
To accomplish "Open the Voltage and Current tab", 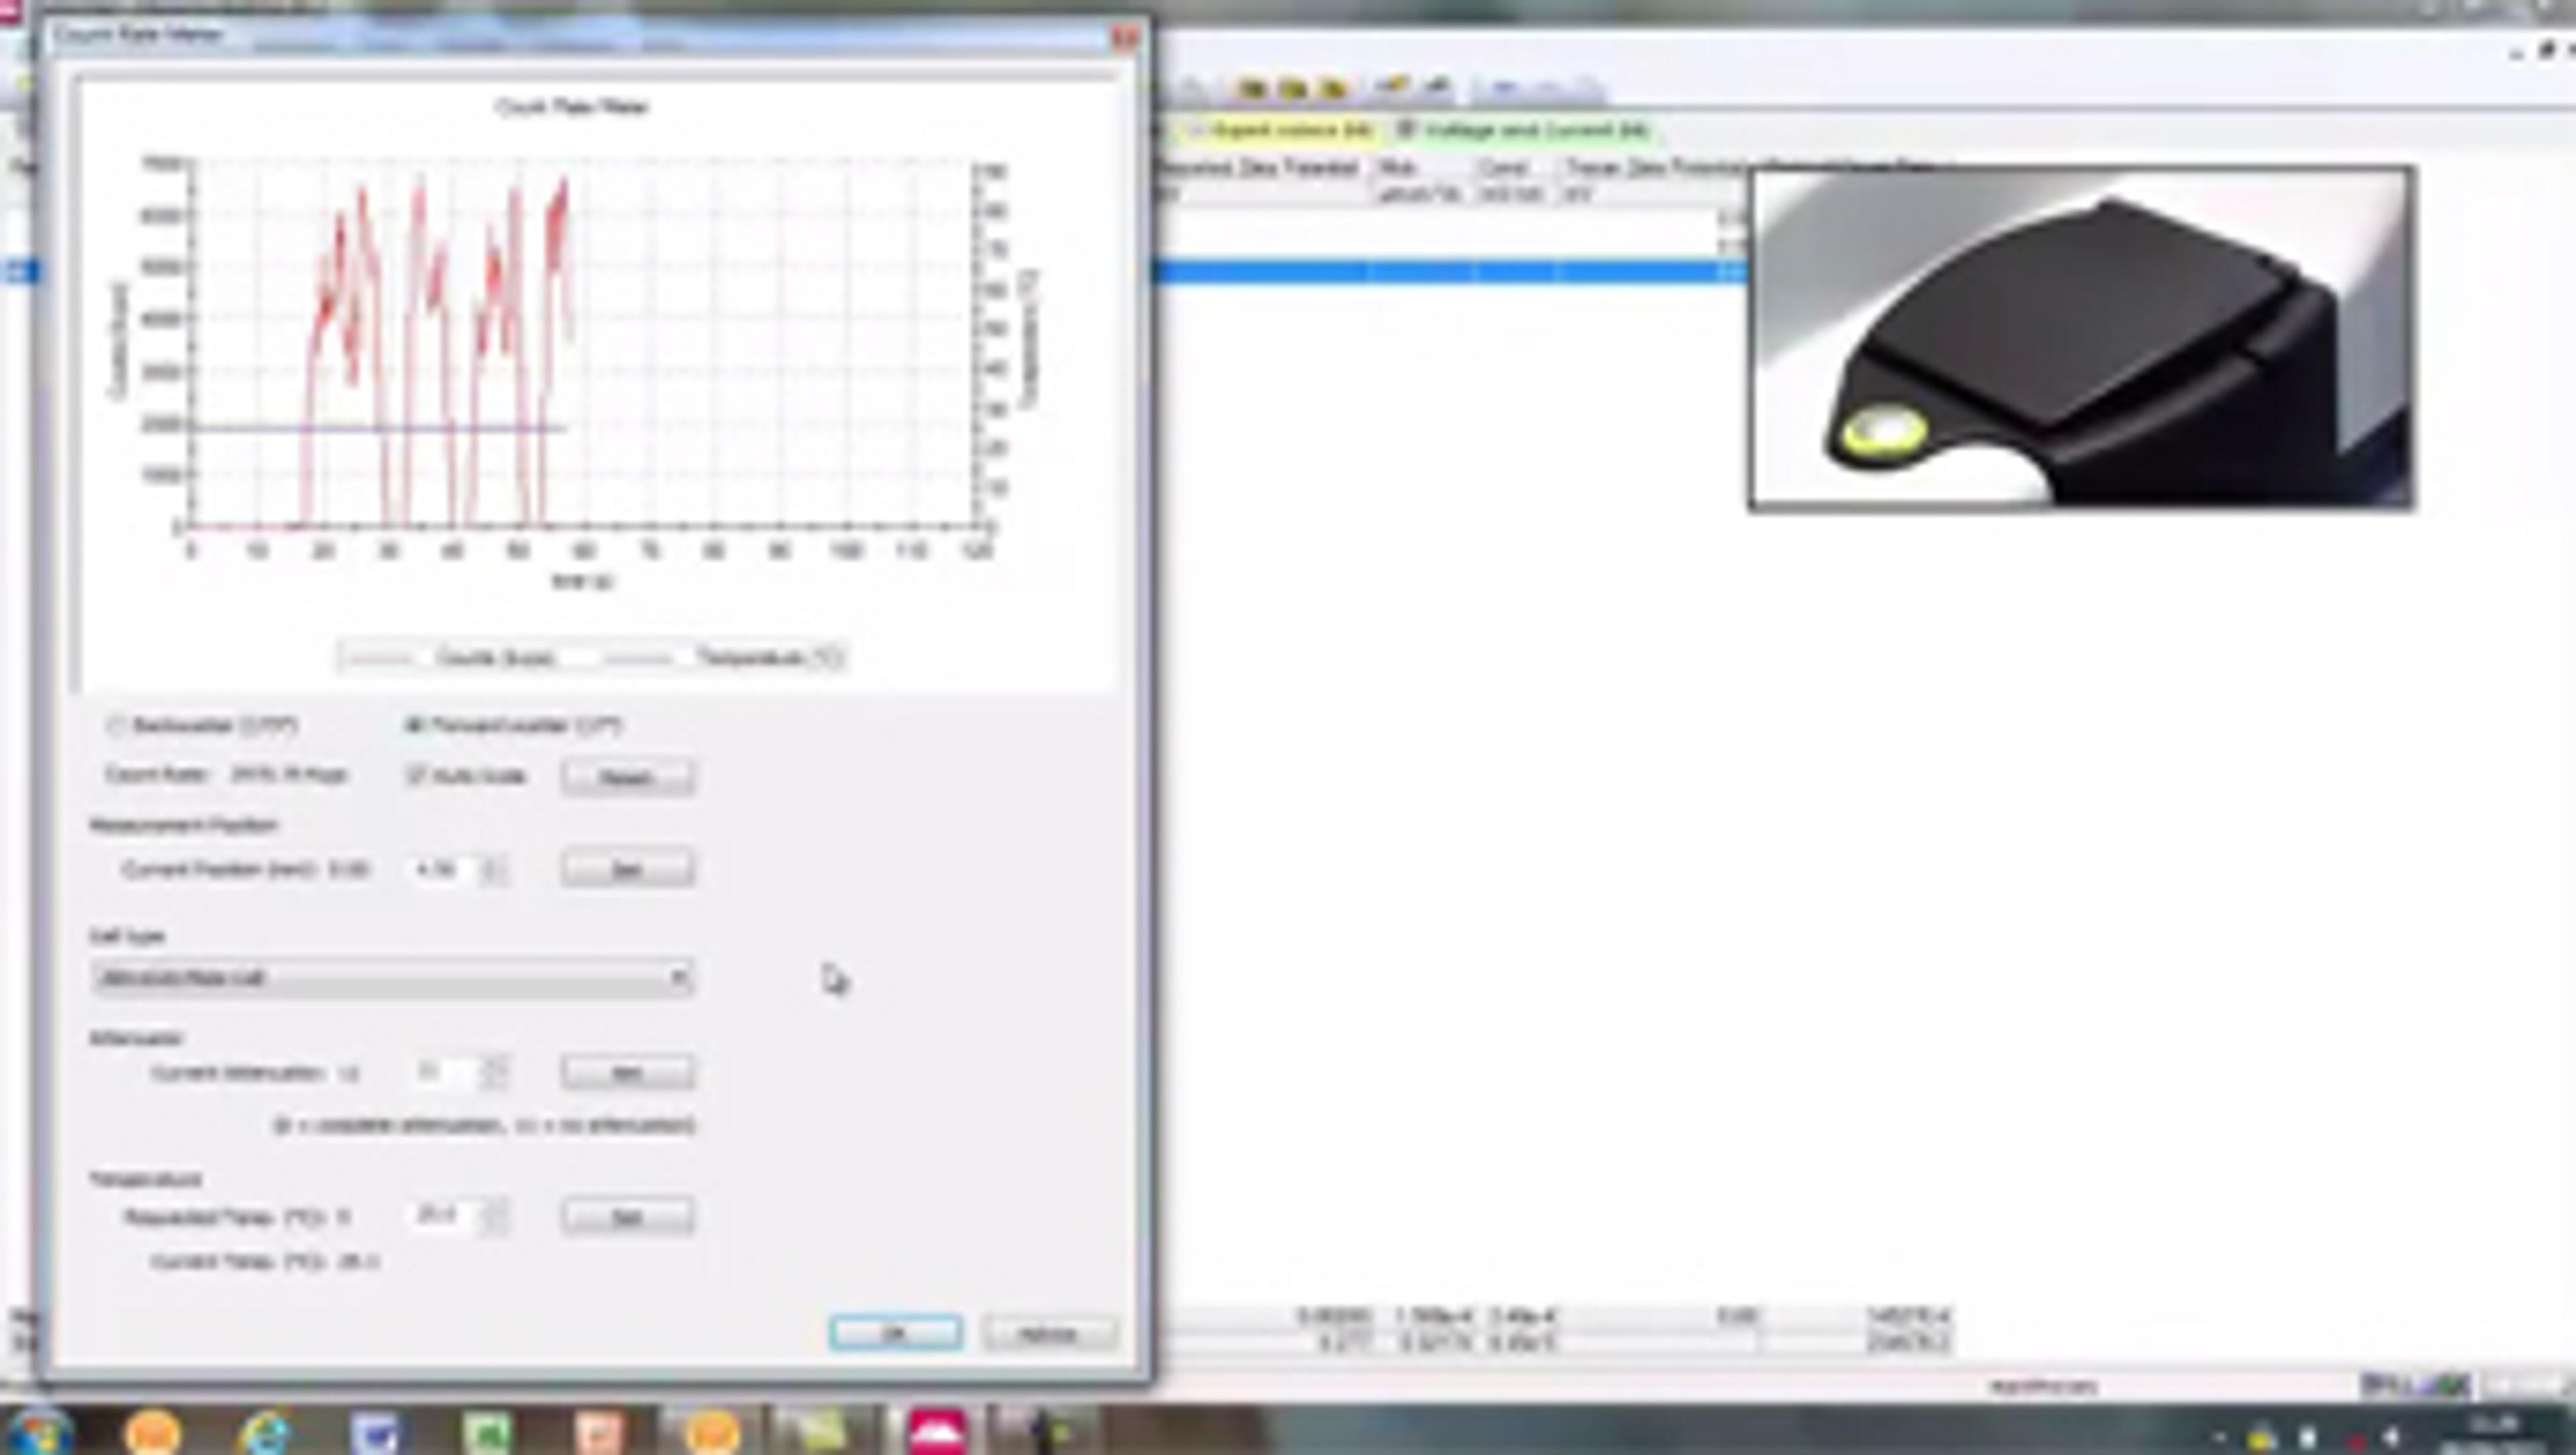I will click(x=1522, y=131).
